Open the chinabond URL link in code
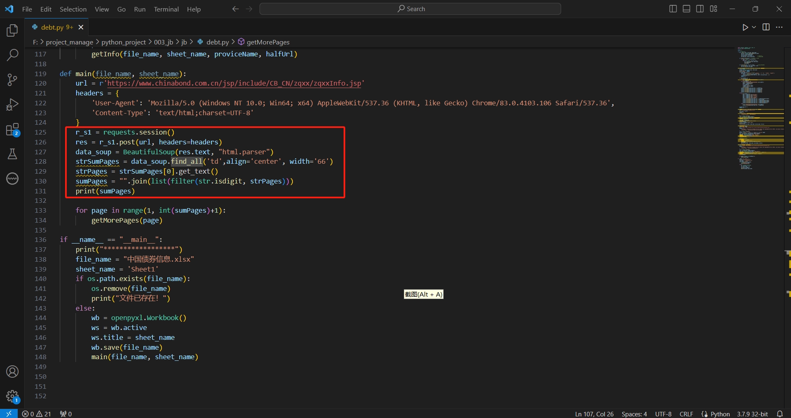 [x=234, y=84]
